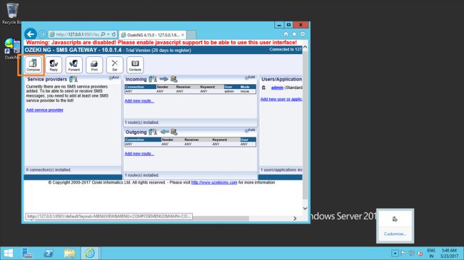Screen dimensions: 464x260
Task: Open the Contacts toolbar button
Action: [x=135, y=65]
